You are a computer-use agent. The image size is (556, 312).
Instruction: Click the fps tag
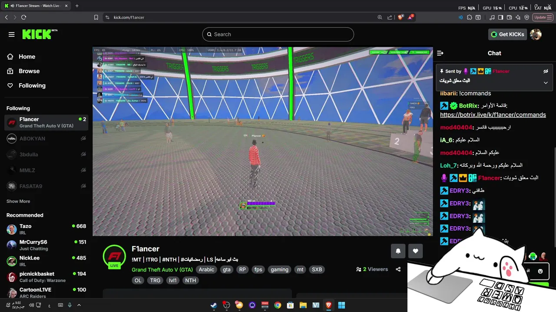coord(258,270)
